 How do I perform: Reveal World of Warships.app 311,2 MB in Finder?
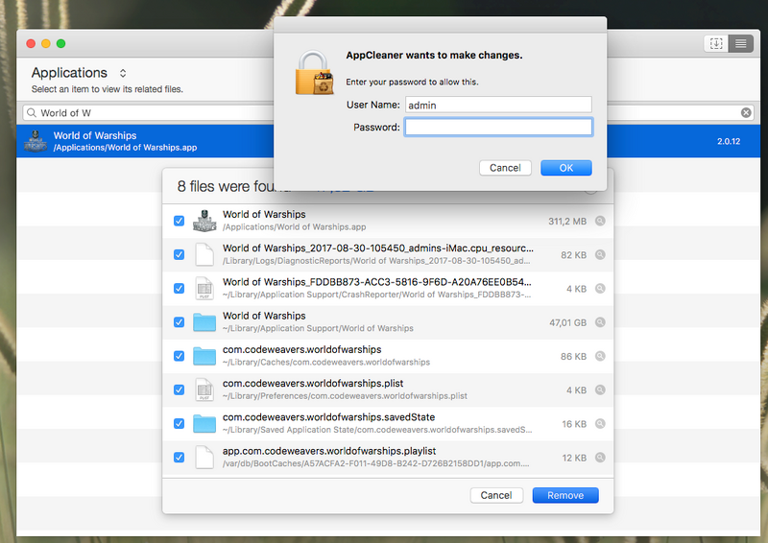(x=600, y=221)
